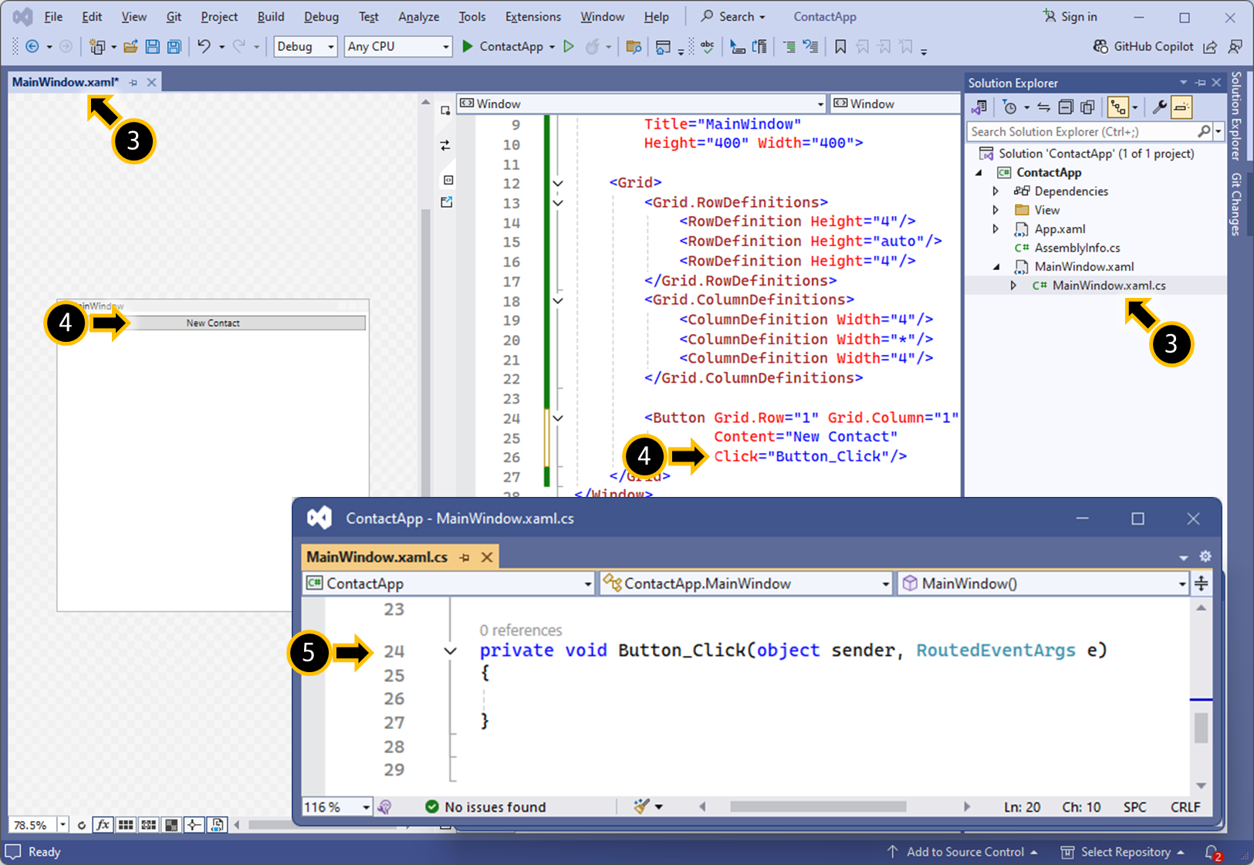Click the Save All toolbar icon

[x=174, y=46]
